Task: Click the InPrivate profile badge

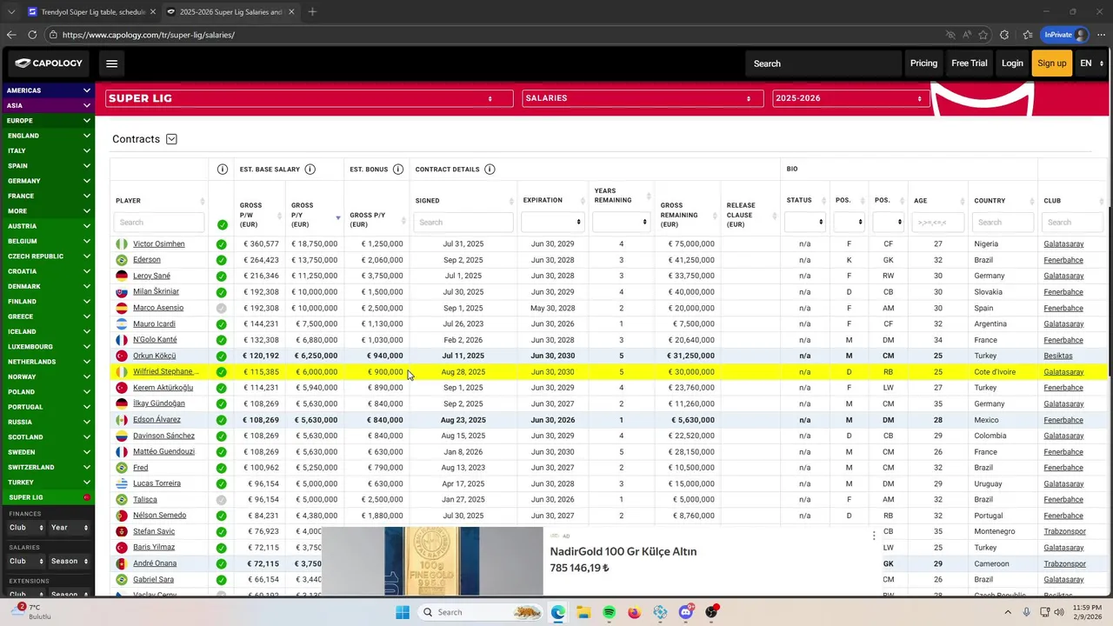Action: pyautogui.click(x=1065, y=35)
